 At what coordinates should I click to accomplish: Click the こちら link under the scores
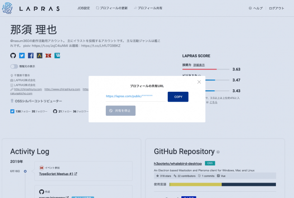click(x=213, y=102)
